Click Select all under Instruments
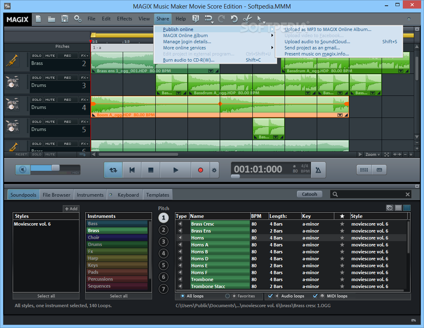424x328 pixels. pyautogui.click(x=119, y=296)
